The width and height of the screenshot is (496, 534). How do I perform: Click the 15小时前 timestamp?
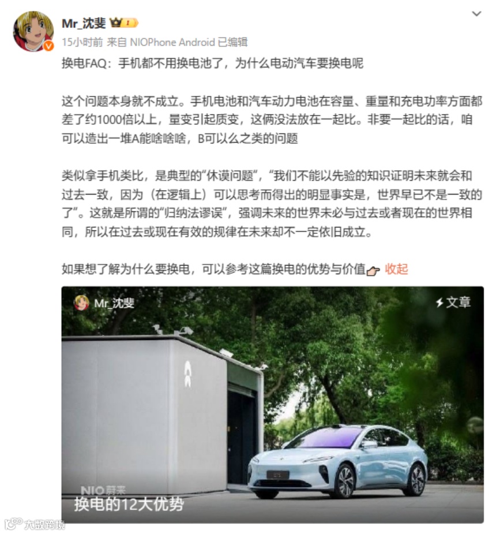[82, 42]
